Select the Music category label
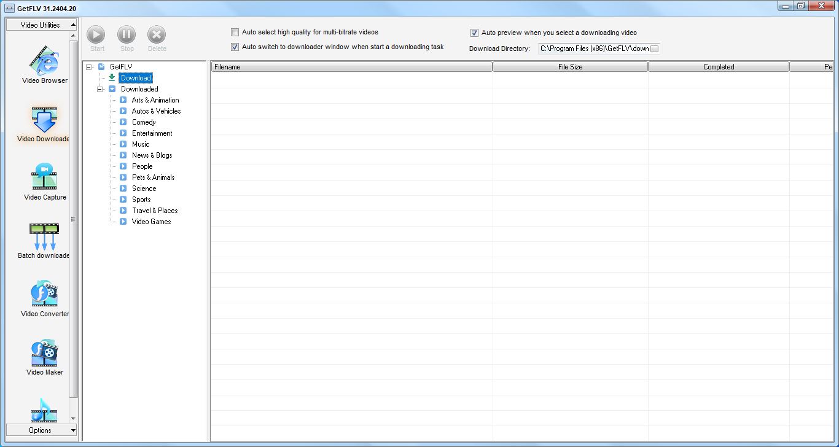This screenshot has height=447, width=839. pos(141,144)
